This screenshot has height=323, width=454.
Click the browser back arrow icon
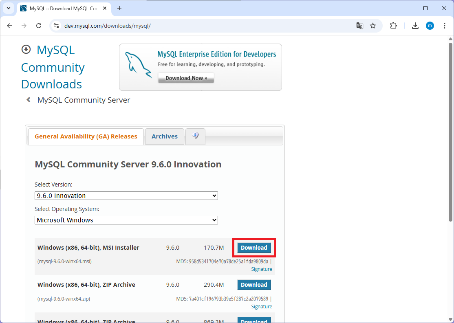(9, 26)
